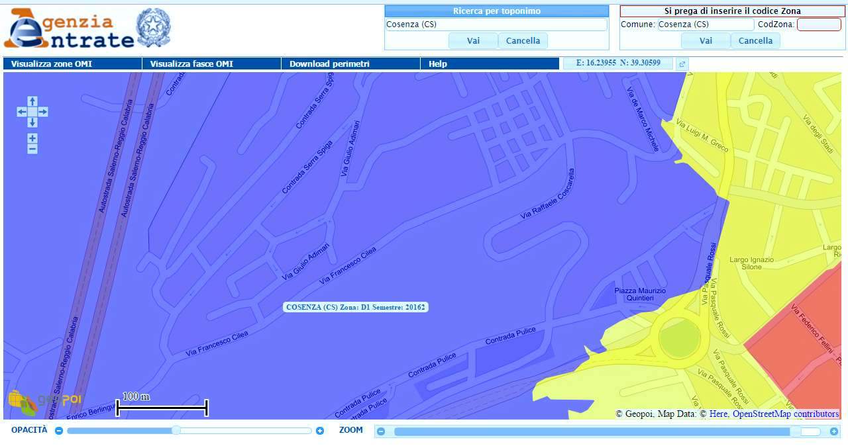Click the zoom slider plus icon
Image resolution: width=848 pixels, height=446 pixels.
(834, 431)
